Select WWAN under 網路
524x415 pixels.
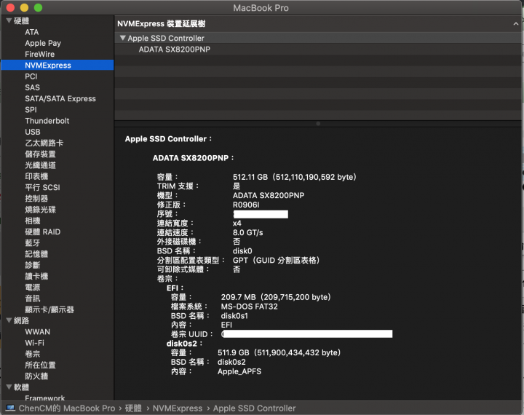click(37, 332)
